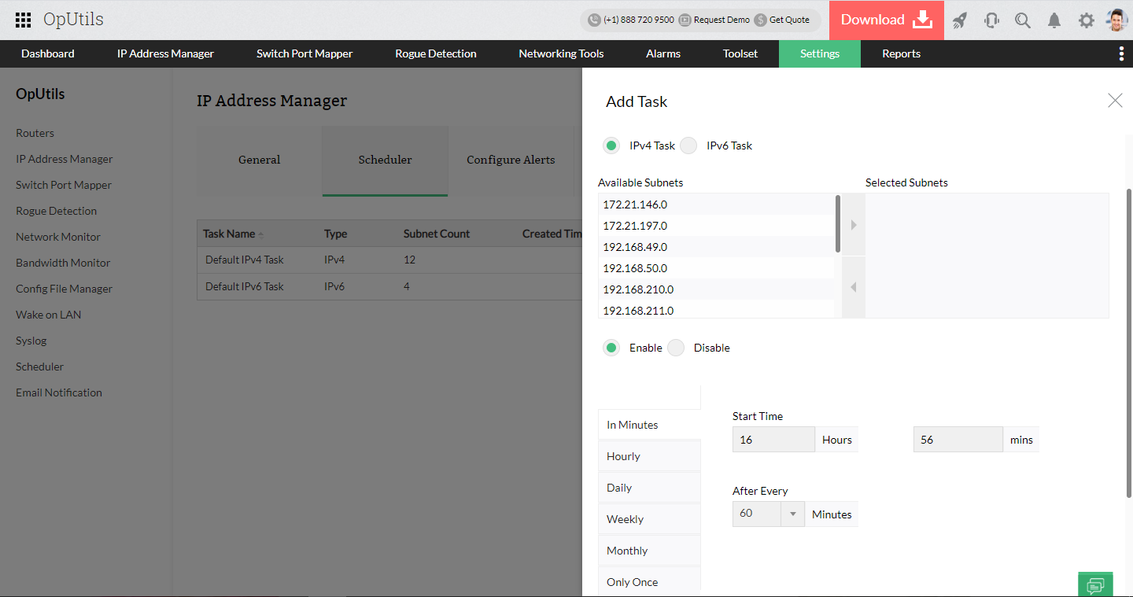Viewport: 1133px width, 597px height.
Task: Click the Get Quote link
Action: tap(789, 20)
